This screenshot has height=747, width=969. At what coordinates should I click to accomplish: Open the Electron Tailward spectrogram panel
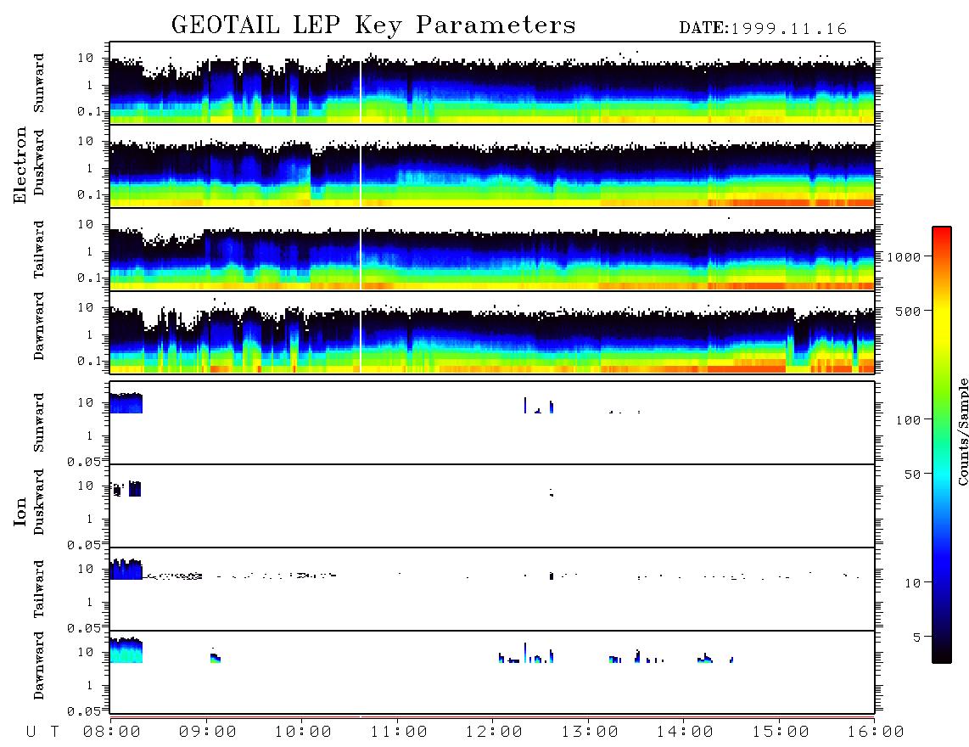(492, 250)
